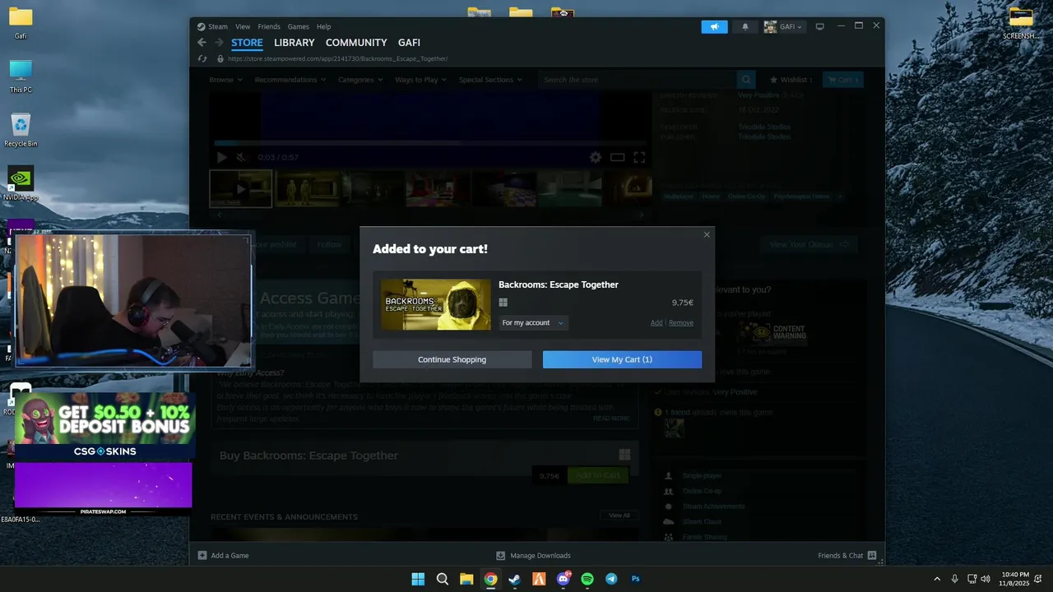Click View All announcements button
Screen dimensions: 1053x592
619,516
